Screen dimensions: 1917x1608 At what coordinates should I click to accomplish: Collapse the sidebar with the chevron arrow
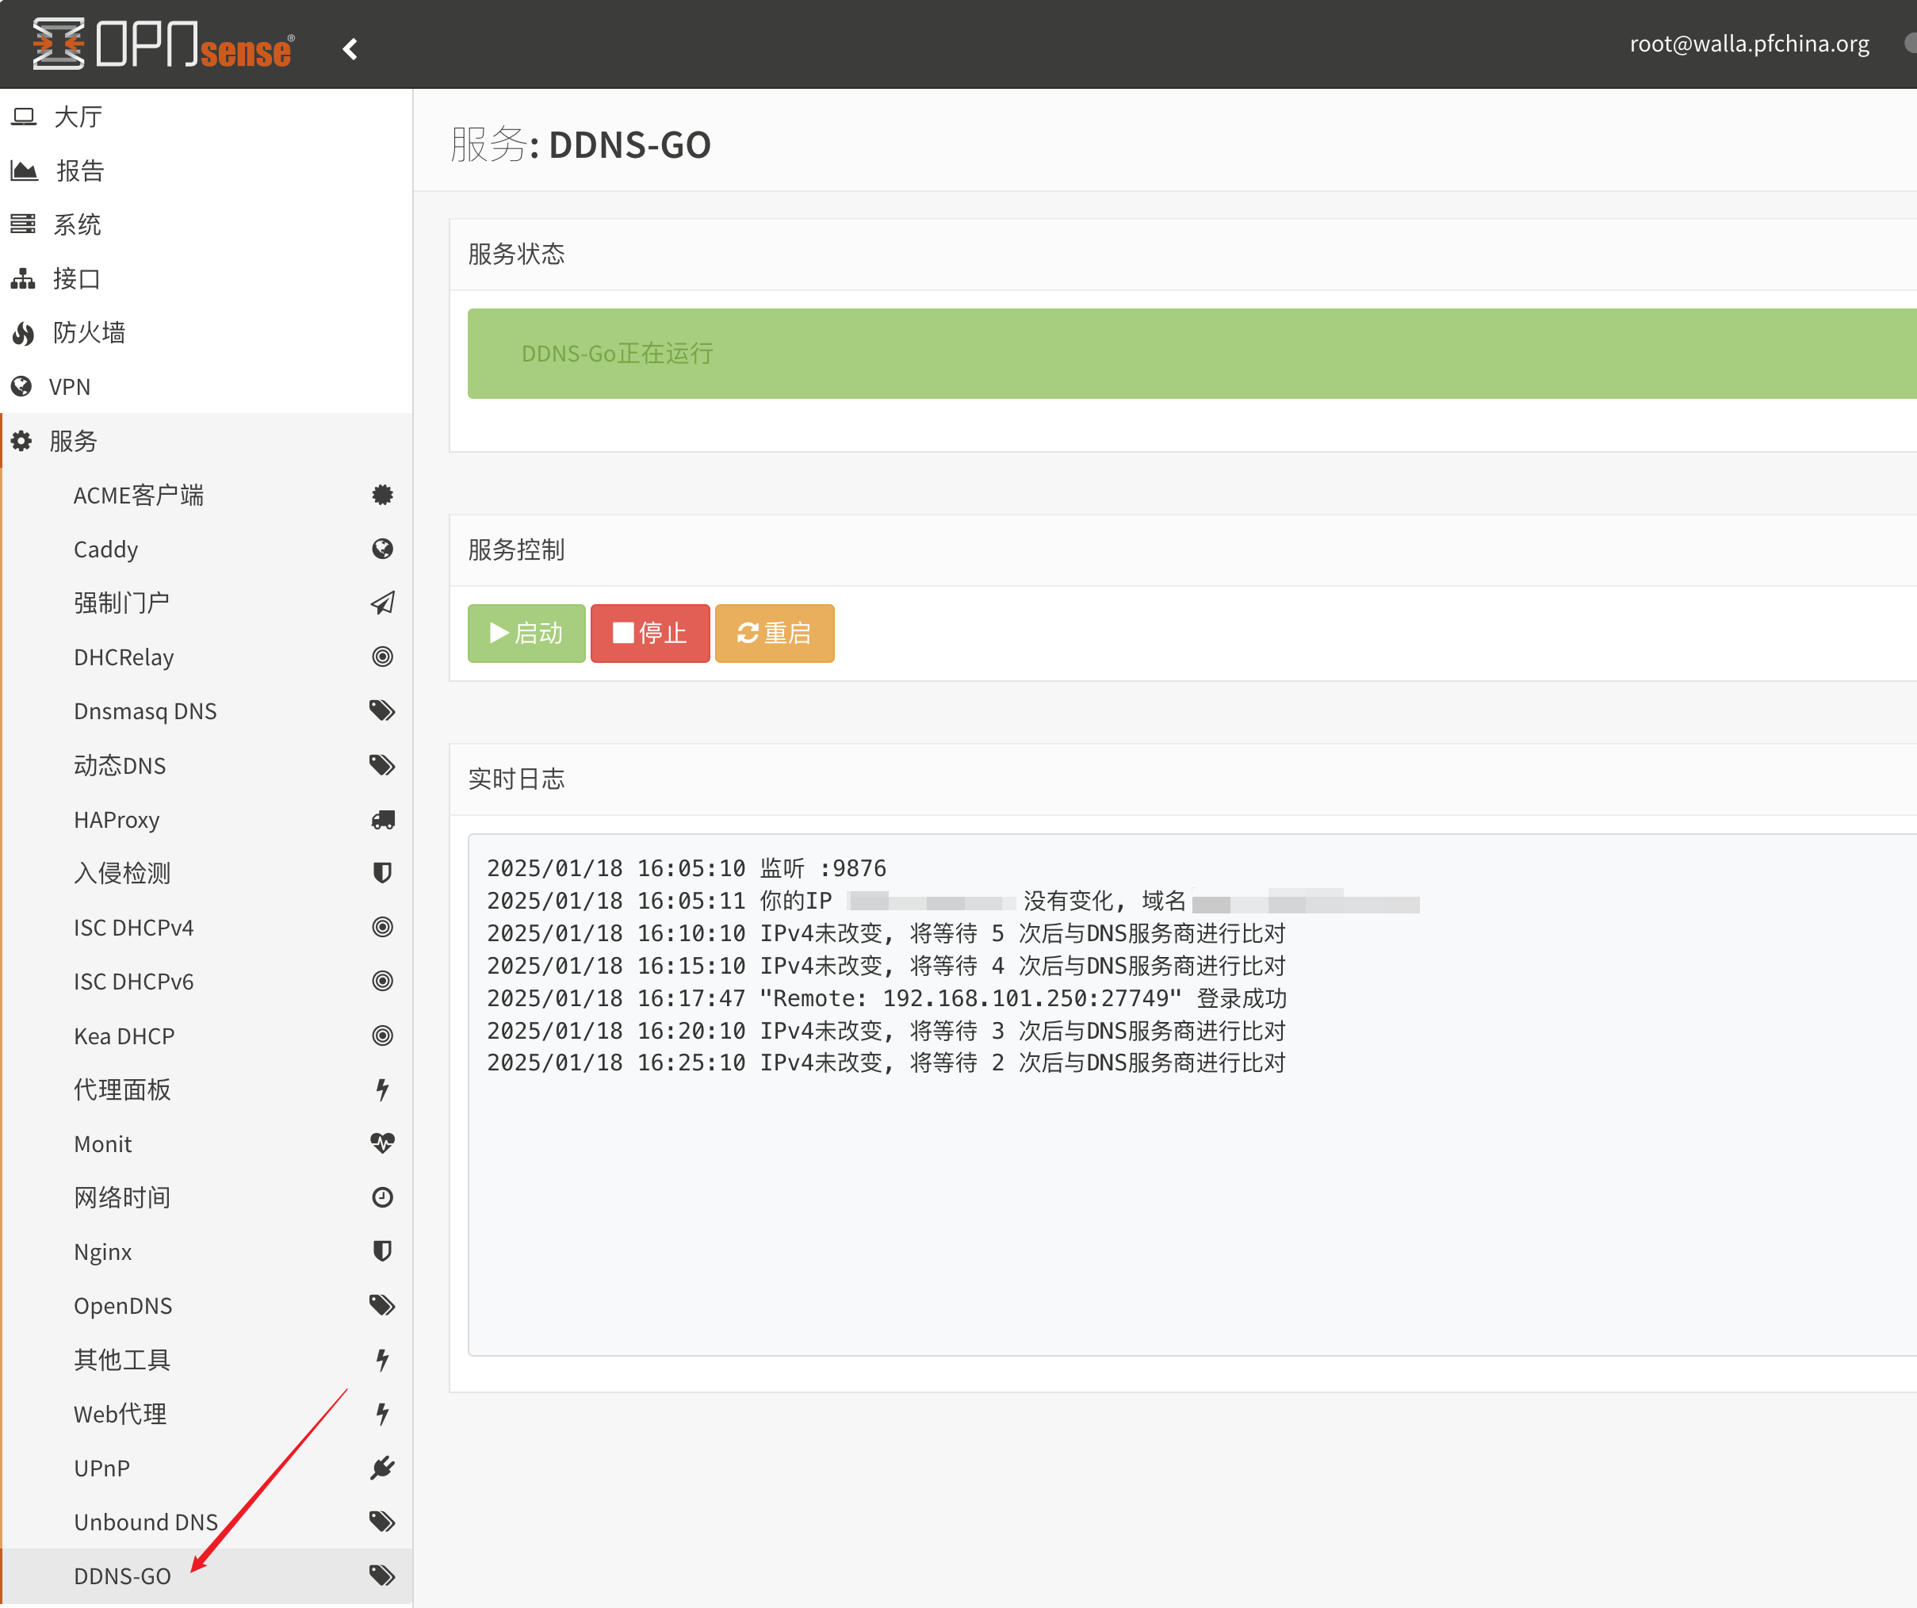(x=350, y=48)
